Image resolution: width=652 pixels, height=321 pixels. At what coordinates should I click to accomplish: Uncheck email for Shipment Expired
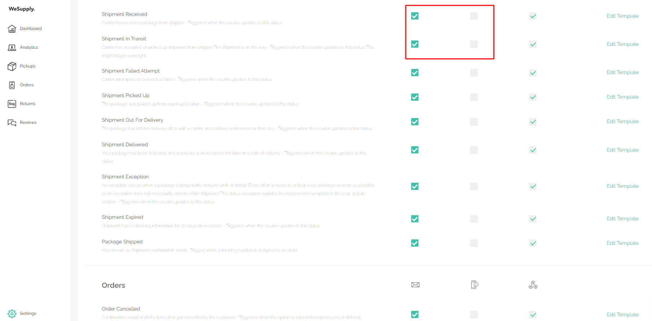pyautogui.click(x=415, y=219)
